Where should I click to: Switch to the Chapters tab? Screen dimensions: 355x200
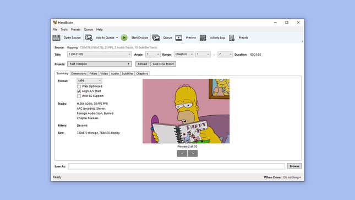[142, 73]
